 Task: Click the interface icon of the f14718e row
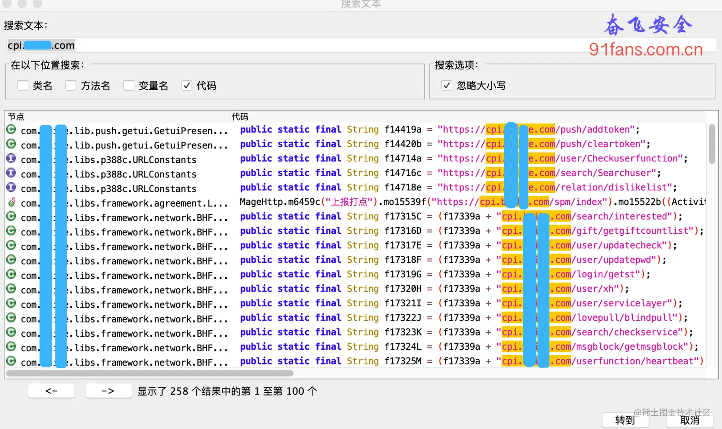(11, 187)
